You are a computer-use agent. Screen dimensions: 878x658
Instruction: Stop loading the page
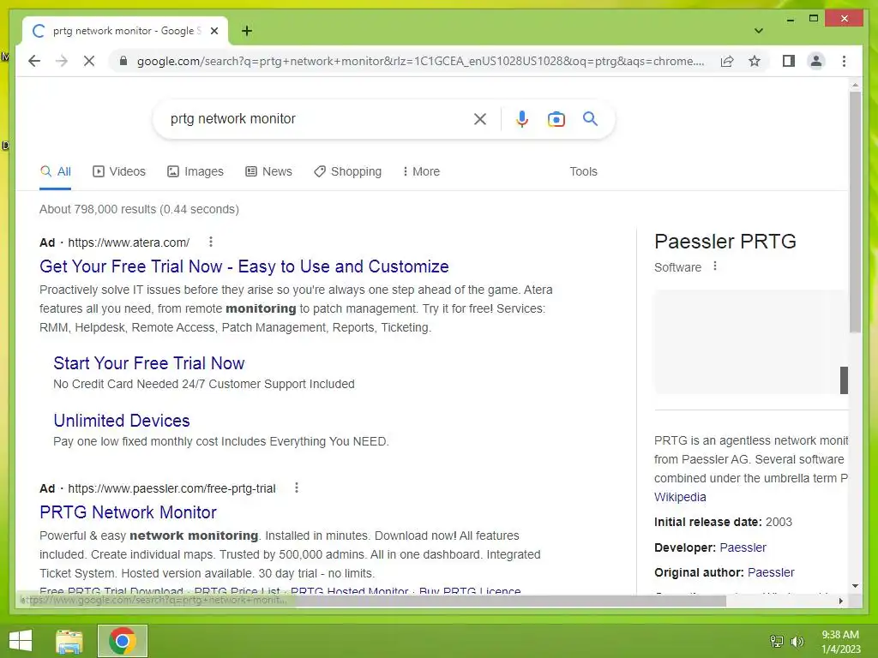click(89, 61)
